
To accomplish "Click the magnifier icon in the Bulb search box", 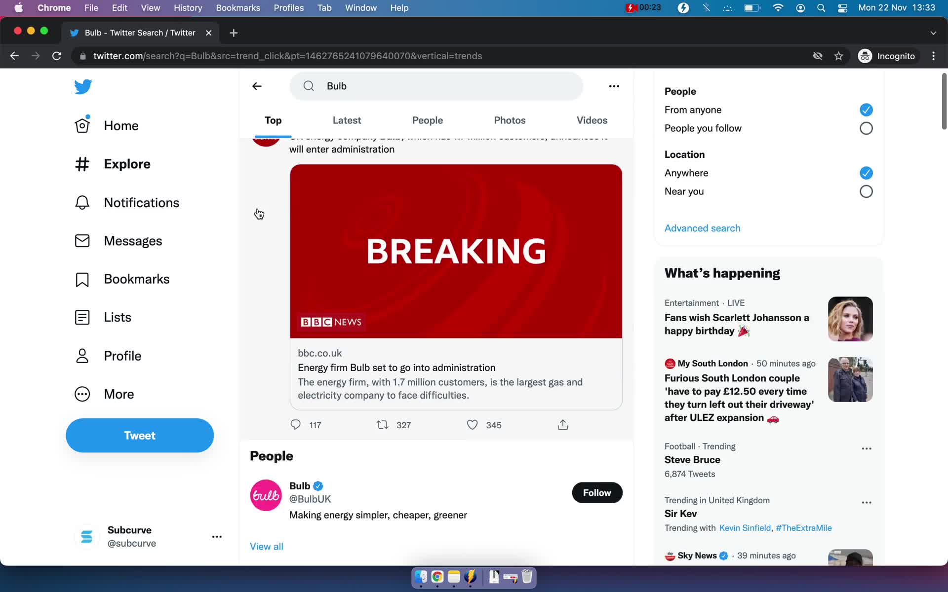I will (309, 86).
